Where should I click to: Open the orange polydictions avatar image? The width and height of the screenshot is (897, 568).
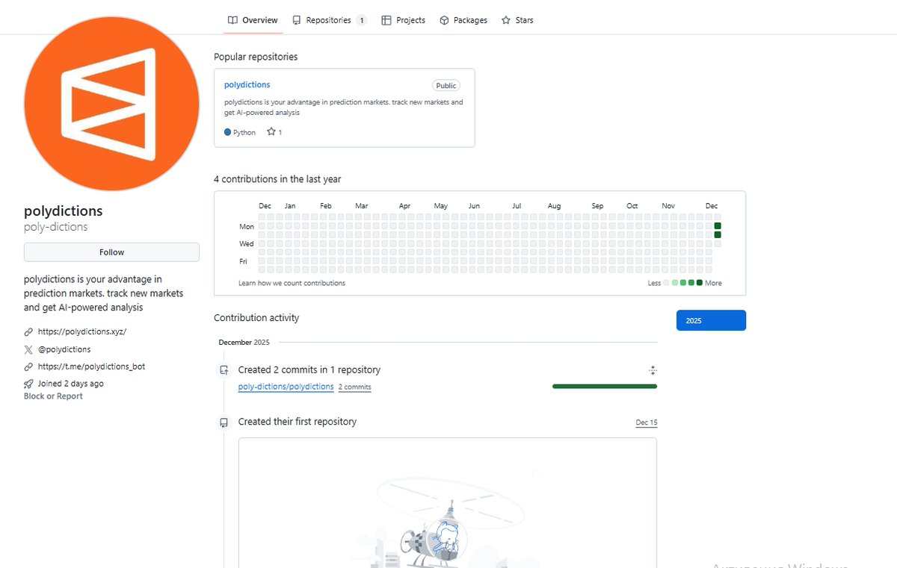click(111, 104)
